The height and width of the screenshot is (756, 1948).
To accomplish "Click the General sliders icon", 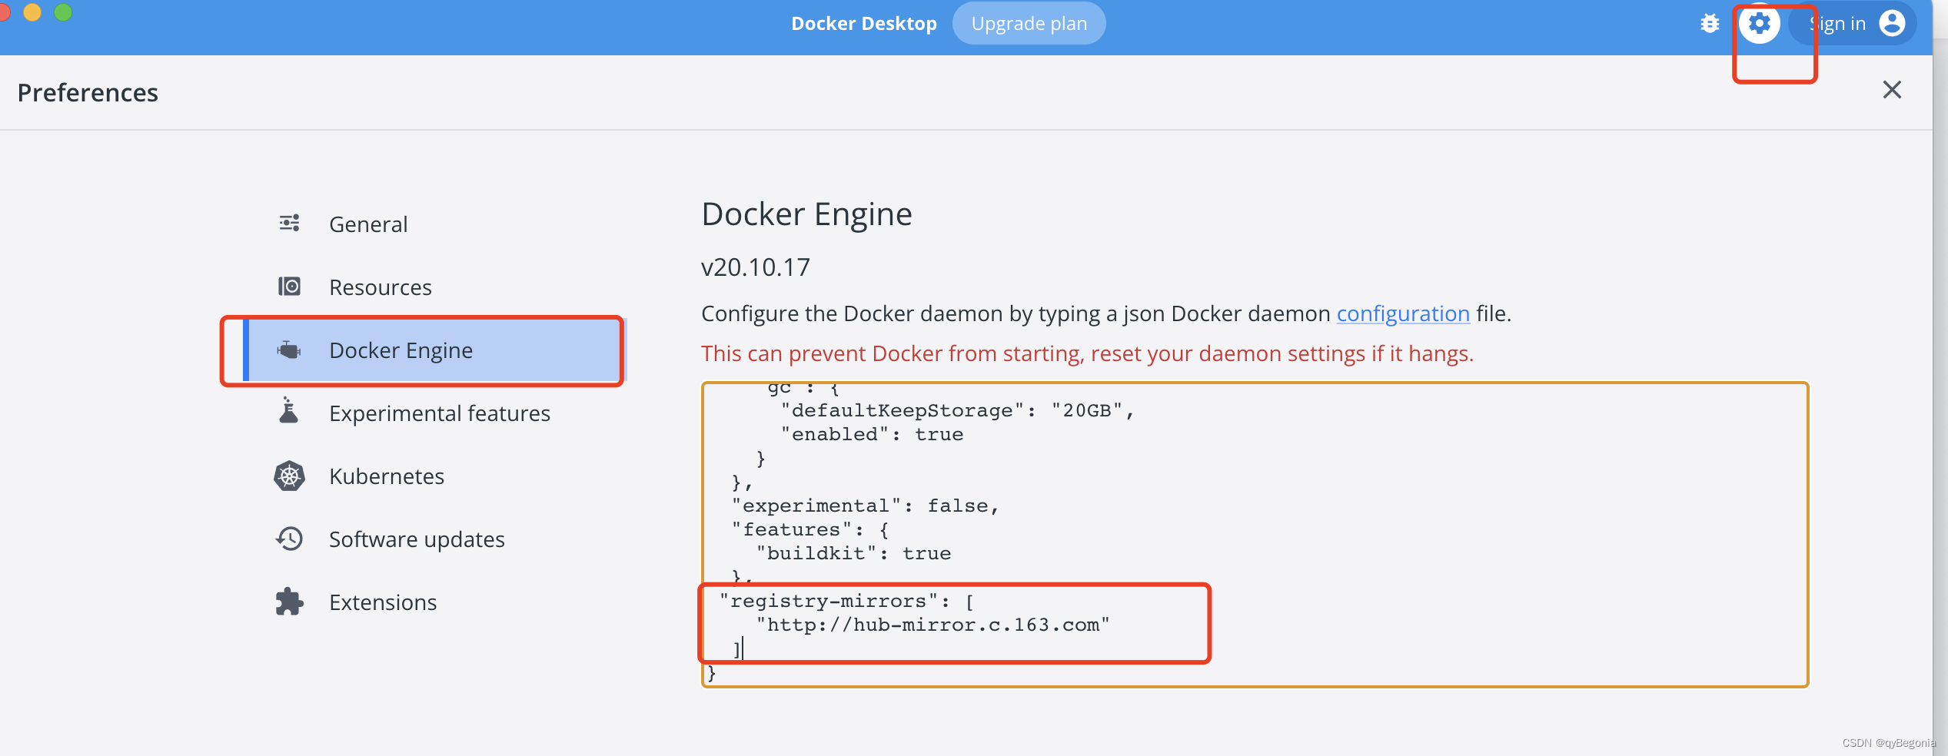I will point(289,224).
